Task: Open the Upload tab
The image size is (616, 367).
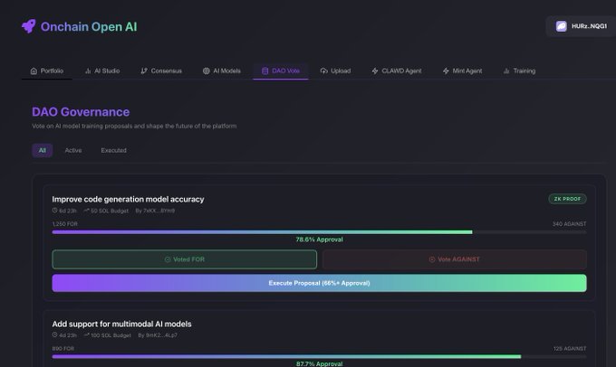Action: pos(335,71)
